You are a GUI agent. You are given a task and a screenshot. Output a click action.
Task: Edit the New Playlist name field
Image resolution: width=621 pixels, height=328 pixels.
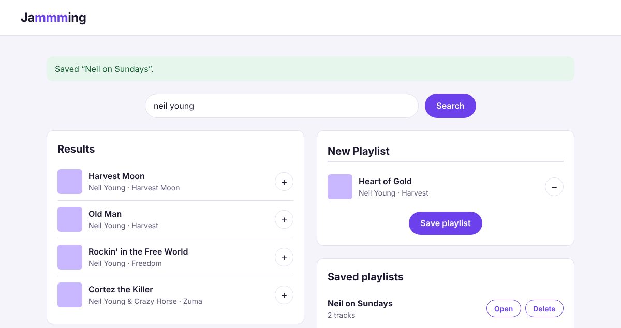[x=446, y=151]
